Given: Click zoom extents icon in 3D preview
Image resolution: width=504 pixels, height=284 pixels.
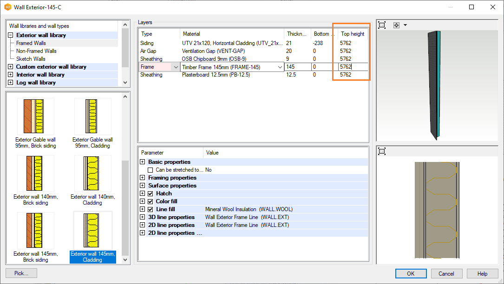Looking at the screenshot, I should click(x=382, y=25).
